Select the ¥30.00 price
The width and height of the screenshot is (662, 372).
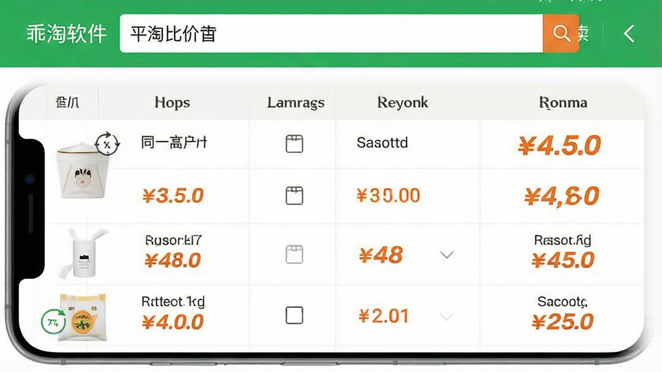(x=388, y=196)
